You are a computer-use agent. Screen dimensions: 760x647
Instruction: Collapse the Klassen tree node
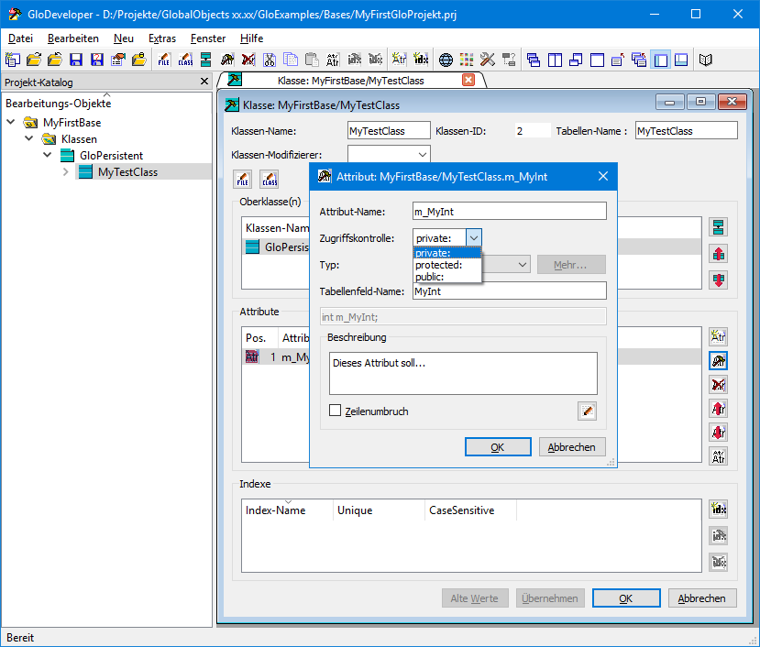click(29, 138)
